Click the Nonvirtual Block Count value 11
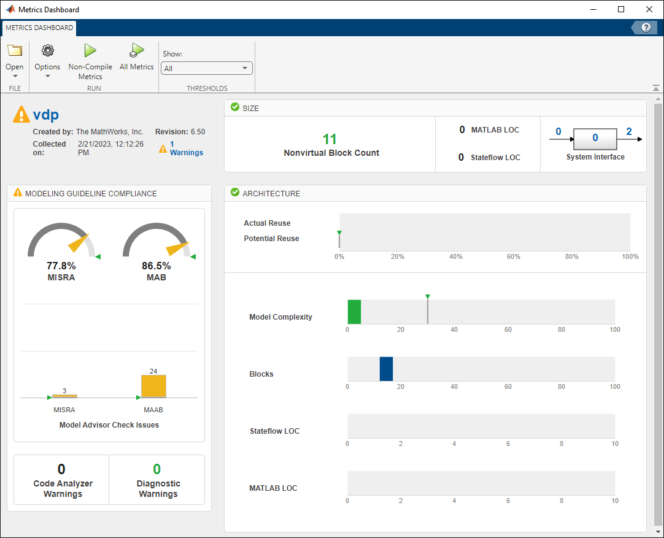 (x=330, y=139)
